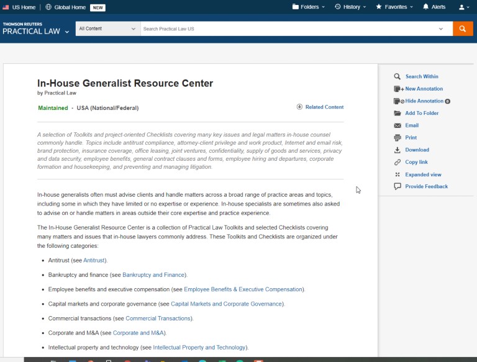The height and width of the screenshot is (362, 477).
Task: Open Capital Markets and Corporate Governance link
Action: [226, 304]
